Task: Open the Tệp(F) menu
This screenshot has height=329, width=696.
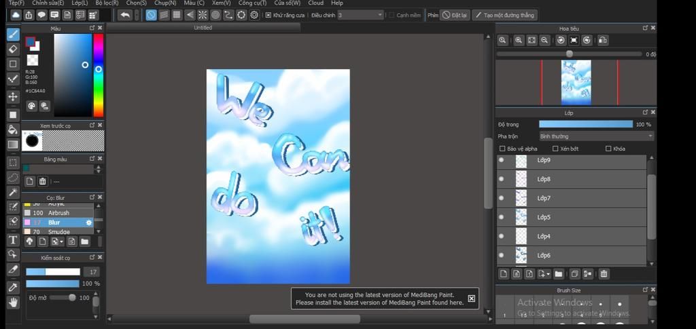Action: click(x=17, y=3)
